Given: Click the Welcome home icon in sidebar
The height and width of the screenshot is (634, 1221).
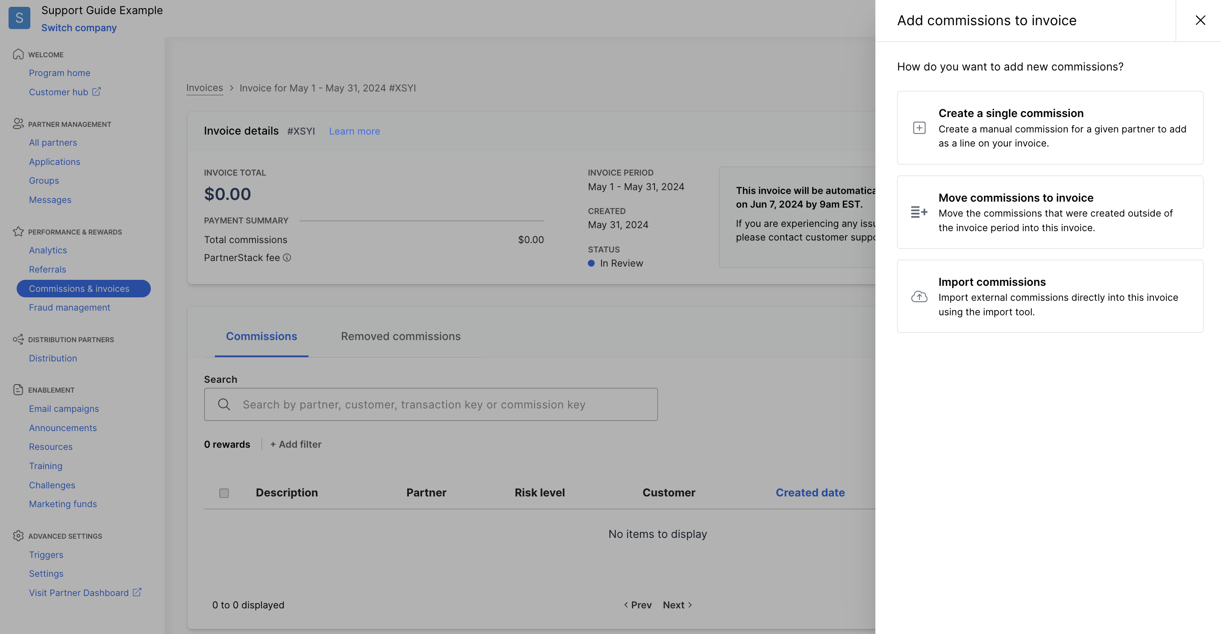Looking at the screenshot, I should 18,55.
